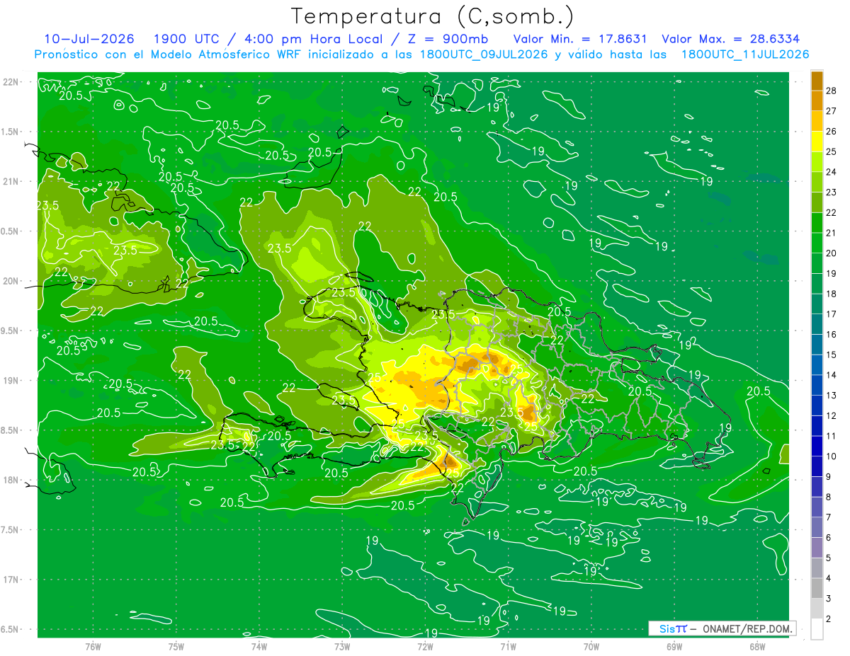
Task: Click the color scale label "5"
Action: (x=829, y=558)
